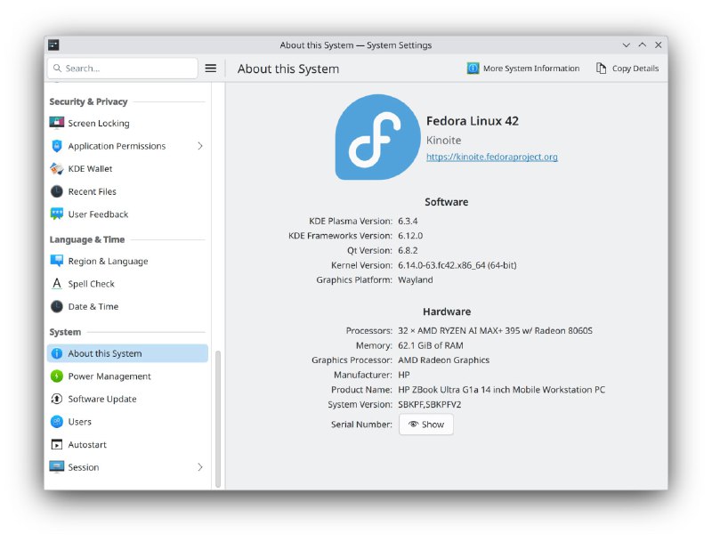Click the Qt version 6.8.2
Viewport: 712px width, 542px height.
tap(408, 250)
